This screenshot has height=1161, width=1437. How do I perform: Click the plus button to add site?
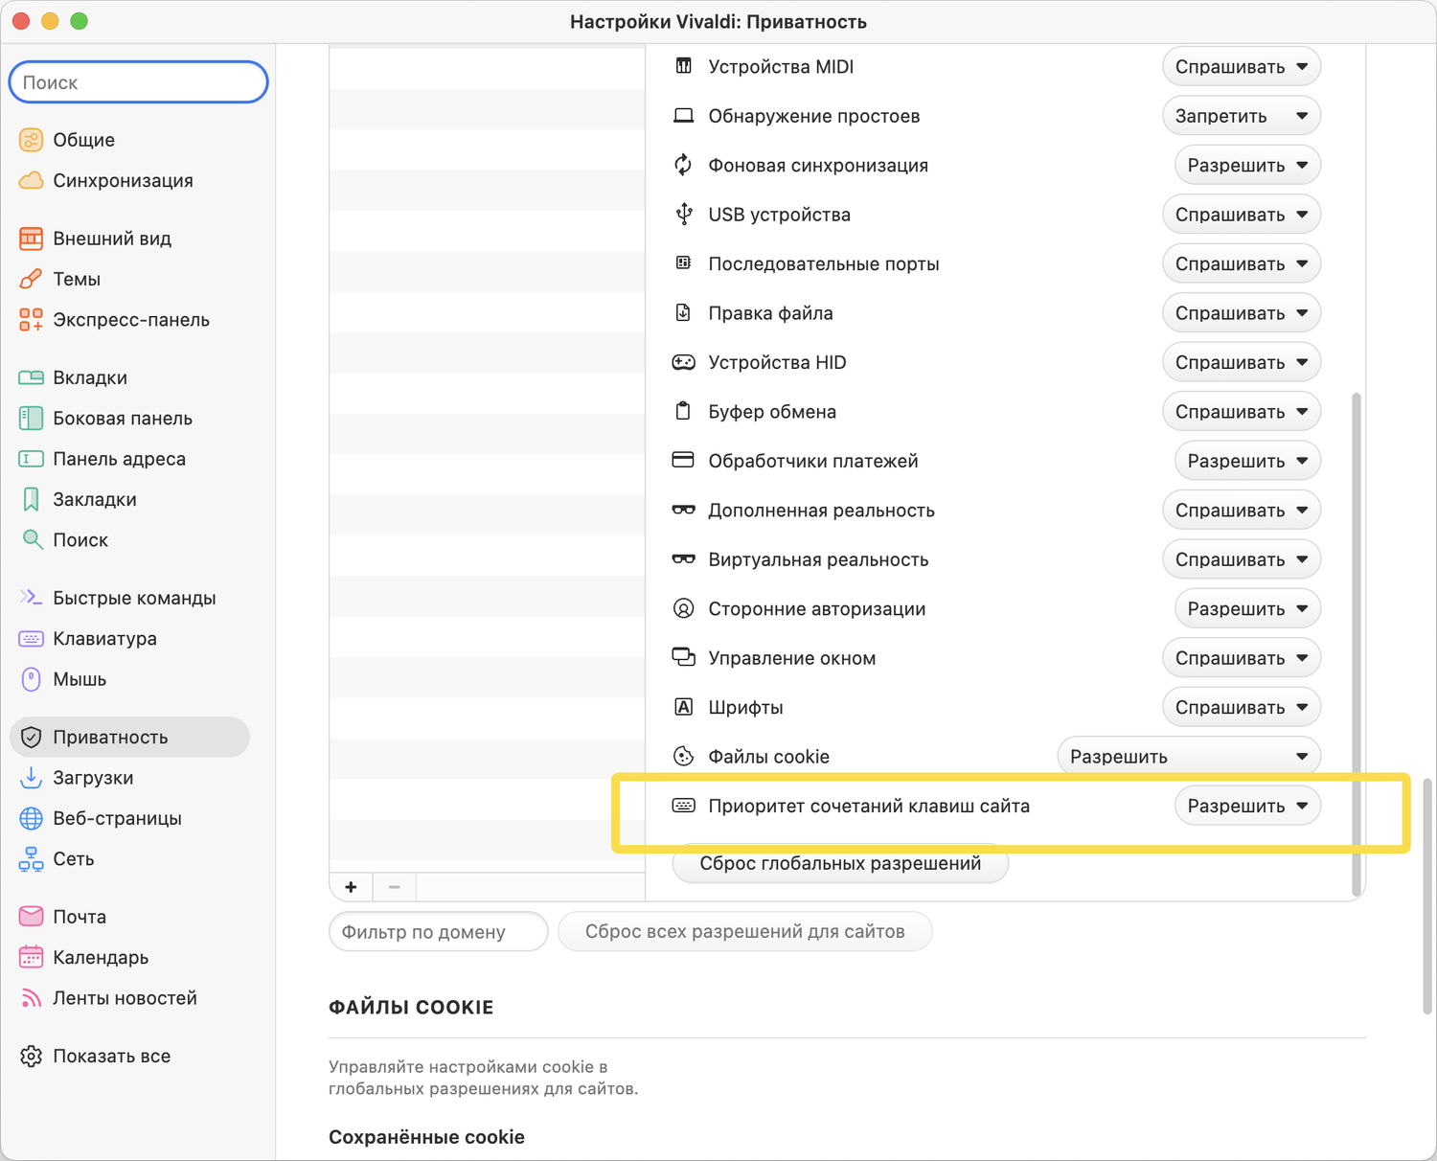coord(351,887)
